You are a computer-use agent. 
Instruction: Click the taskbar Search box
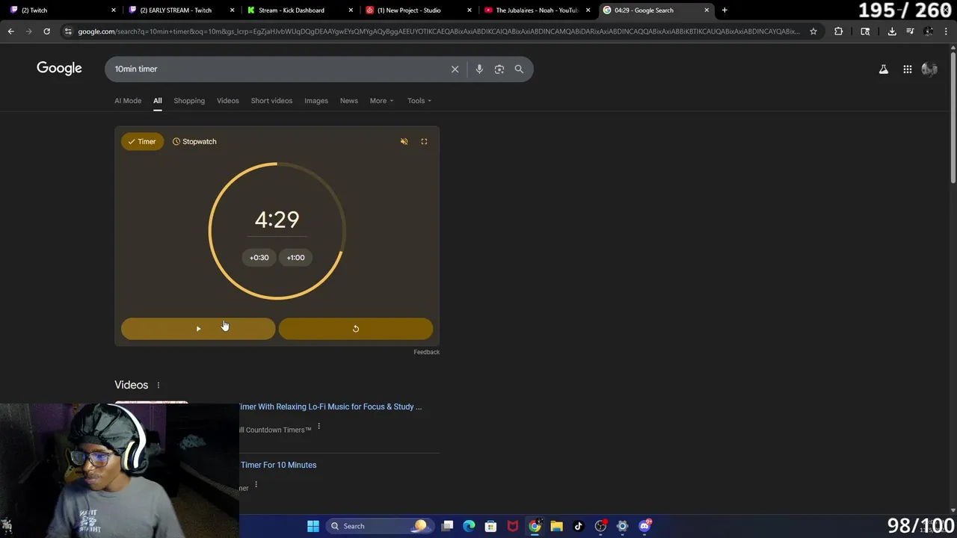click(x=380, y=526)
